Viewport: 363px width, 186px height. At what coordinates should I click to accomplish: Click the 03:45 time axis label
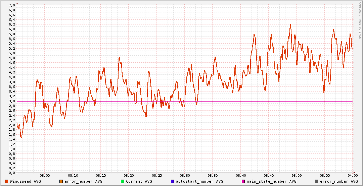coord(269,175)
